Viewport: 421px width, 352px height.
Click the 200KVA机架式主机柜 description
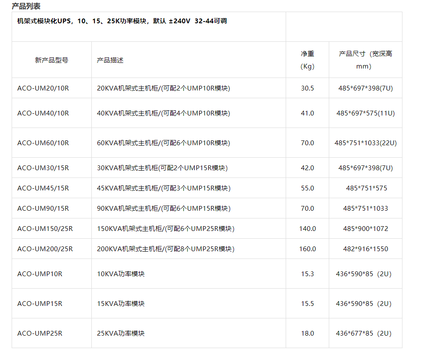(x=165, y=249)
